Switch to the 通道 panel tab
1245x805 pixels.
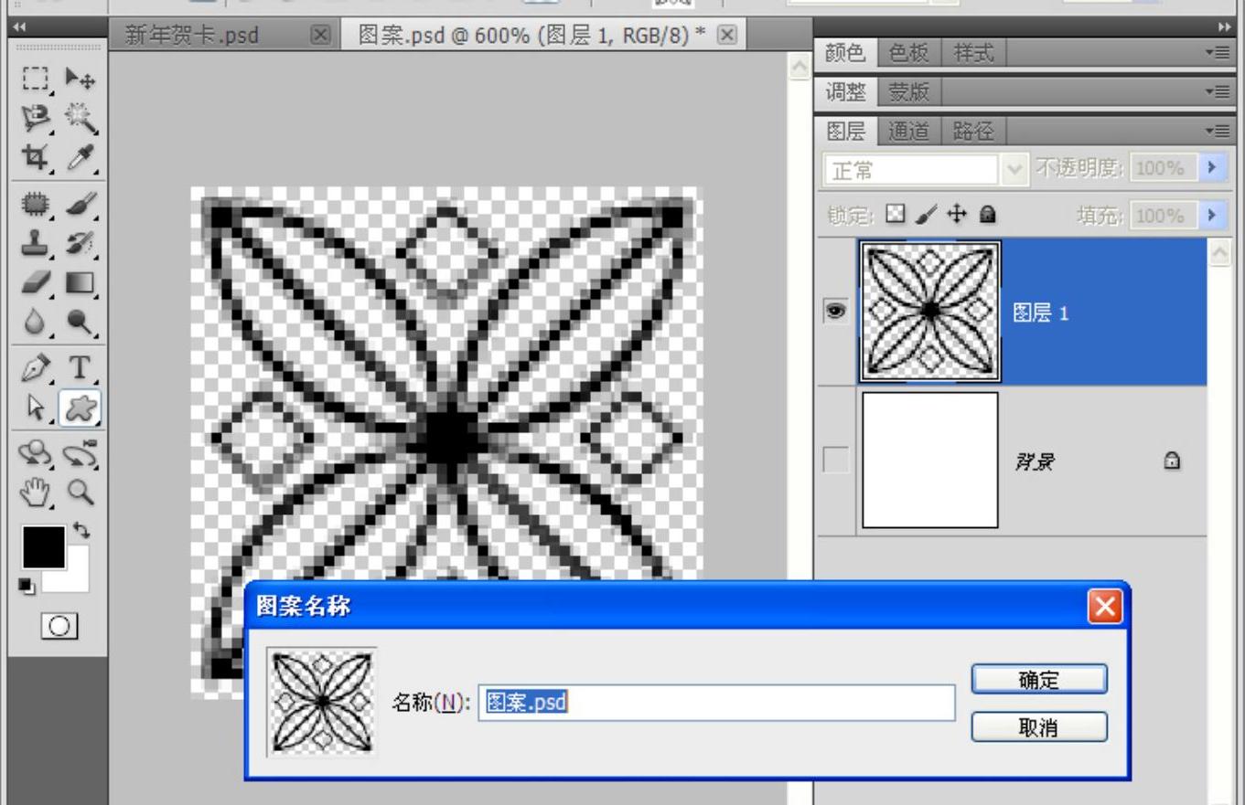[x=908, y=132]
